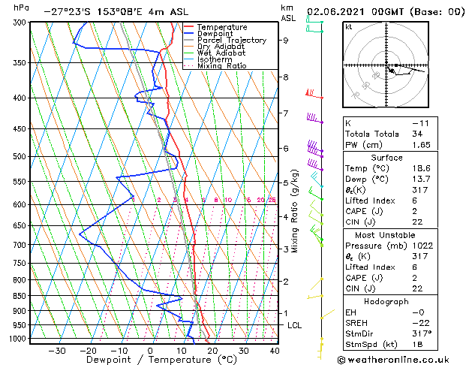Click the EH value -0
Screen dimensions: 472x365
[x=419, y=312]
